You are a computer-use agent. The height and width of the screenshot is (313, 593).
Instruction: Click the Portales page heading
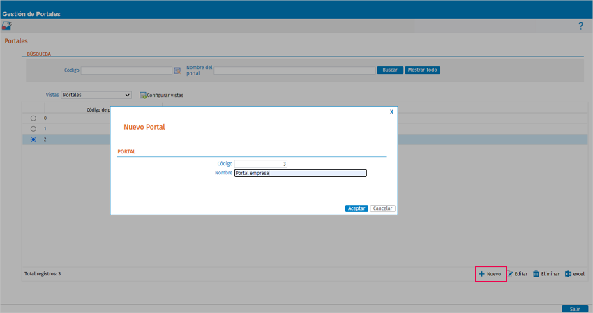(16, 41)
